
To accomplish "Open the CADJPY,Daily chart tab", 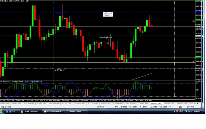I will [118, 104].
